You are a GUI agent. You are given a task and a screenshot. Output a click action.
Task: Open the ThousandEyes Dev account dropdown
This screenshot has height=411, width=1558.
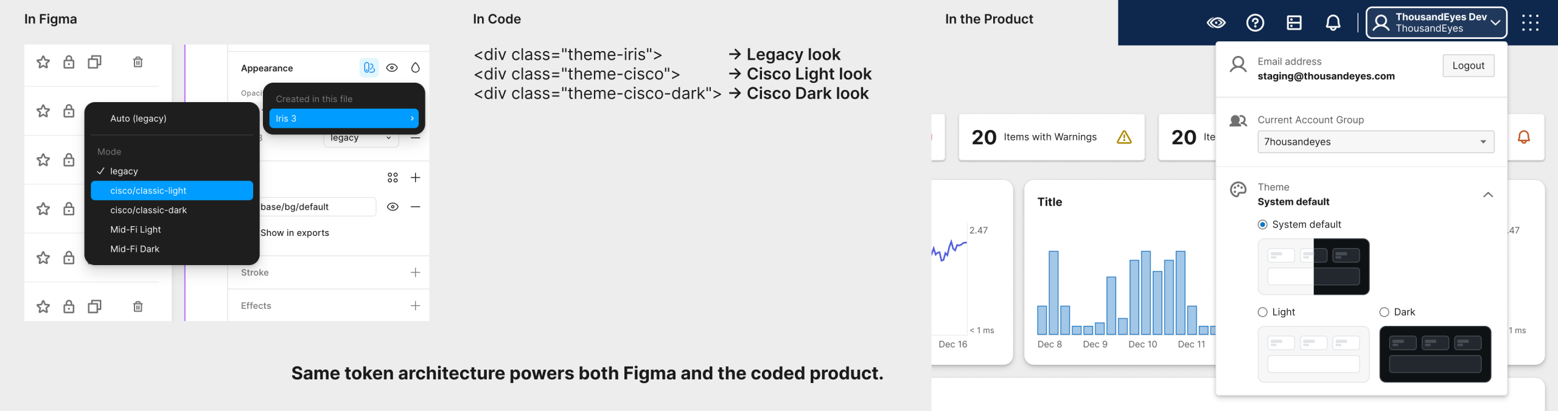point(1436,23)
